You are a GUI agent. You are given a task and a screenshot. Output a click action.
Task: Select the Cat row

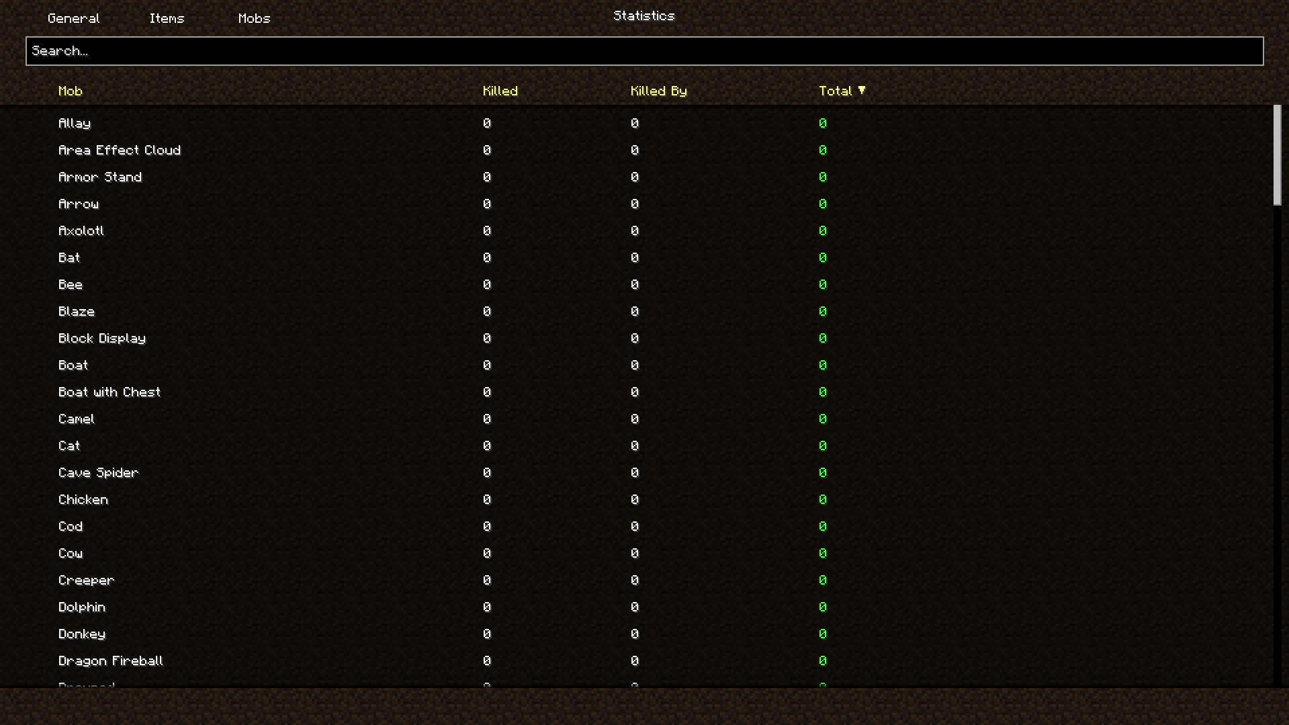pyautogui.click(x=69, y=445)
